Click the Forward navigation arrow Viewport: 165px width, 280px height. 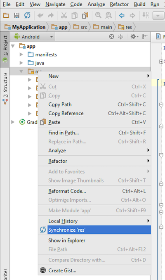132,16
